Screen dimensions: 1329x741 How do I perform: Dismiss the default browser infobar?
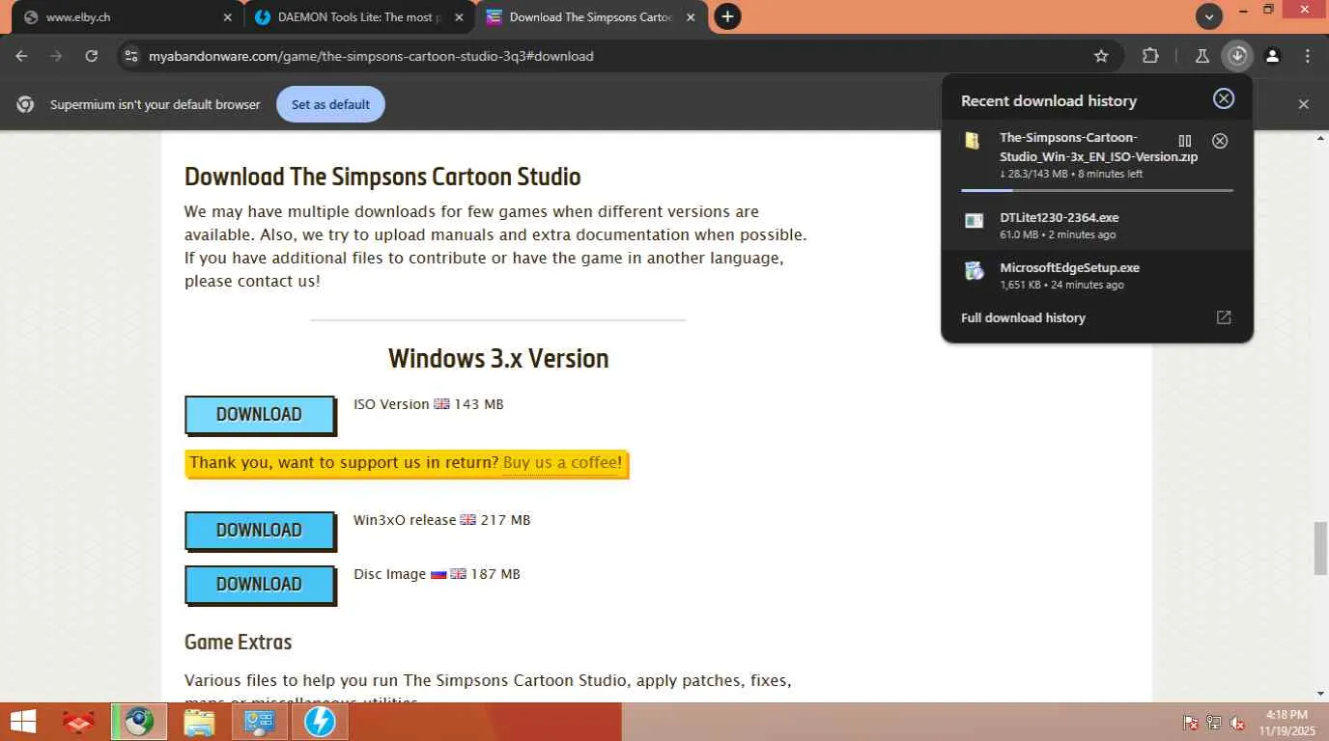pos(1304,104)
